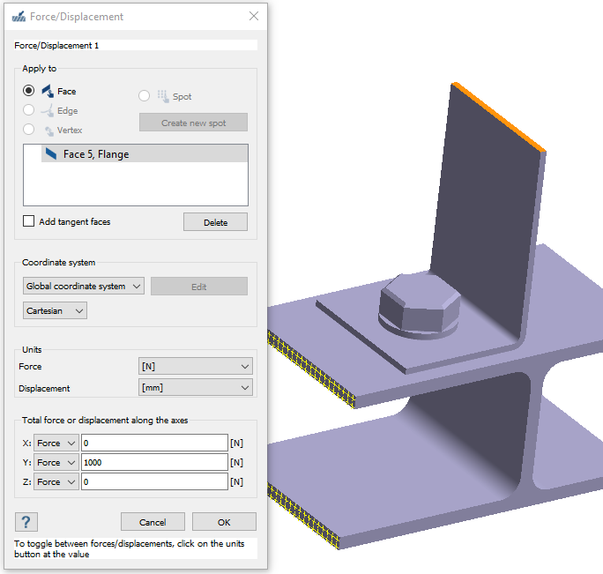603x574 pixels.
Task: Confirm with the OK button
Action: point(224,522)
